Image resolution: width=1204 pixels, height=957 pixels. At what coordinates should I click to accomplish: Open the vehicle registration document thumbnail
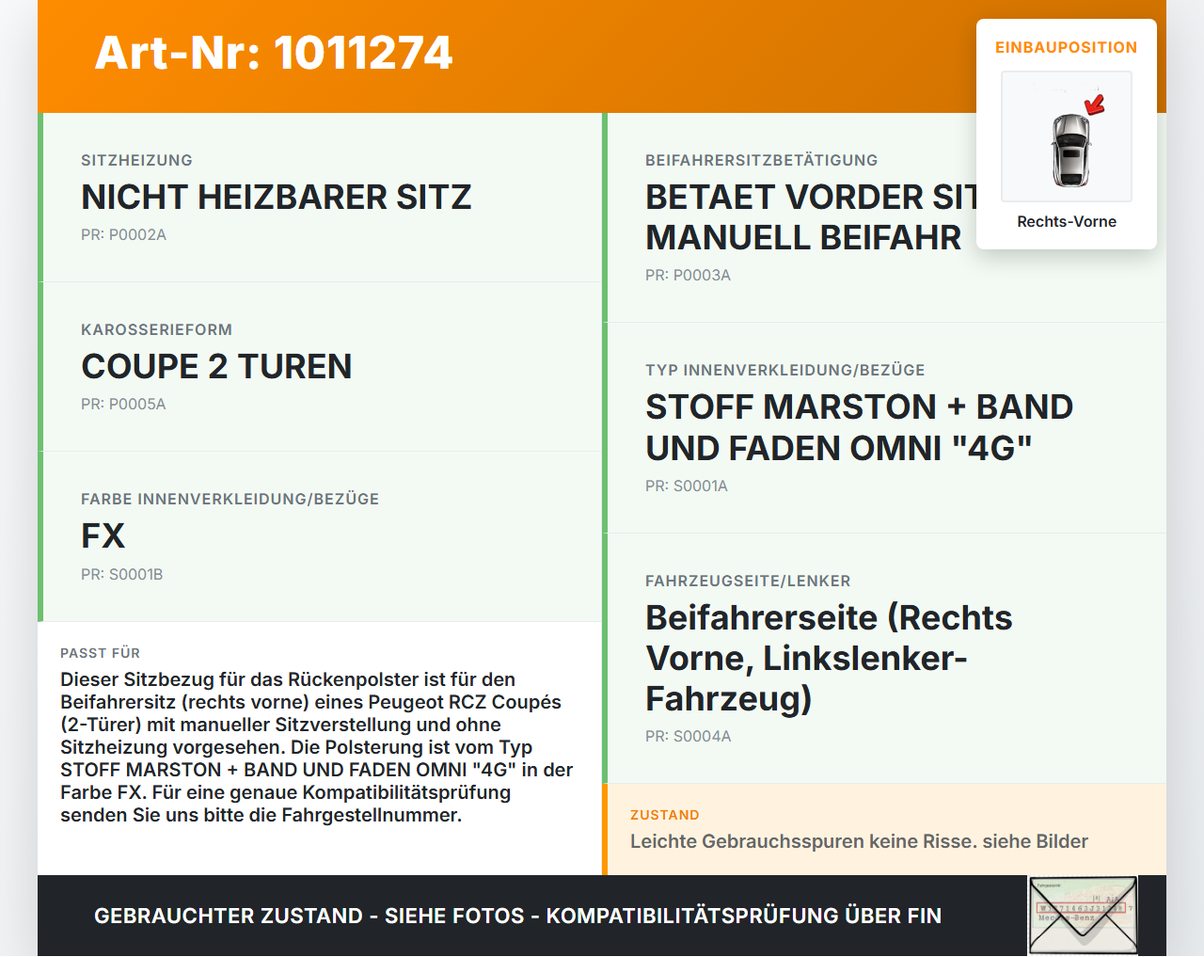[x=1083, y=916]
